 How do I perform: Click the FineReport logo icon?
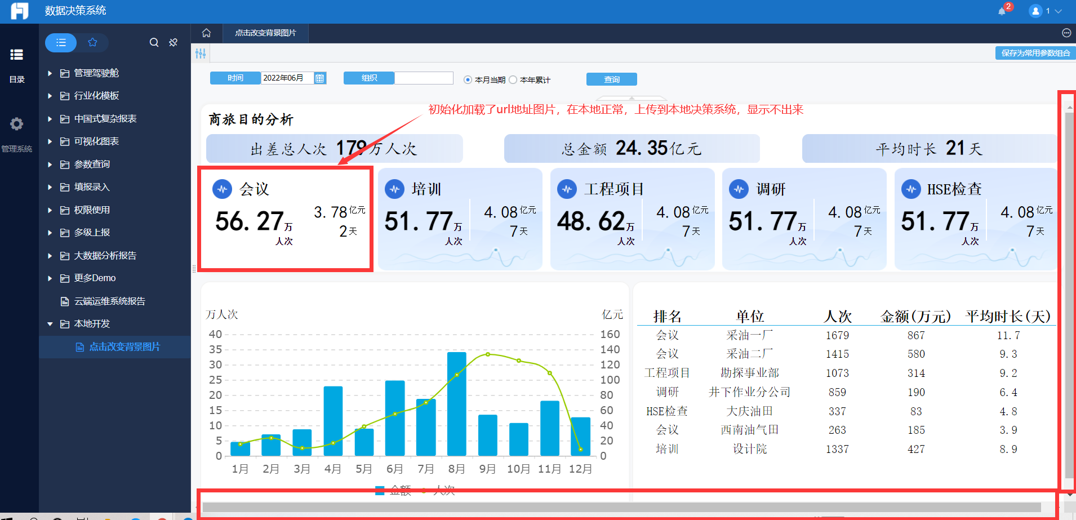coord(19,11)
